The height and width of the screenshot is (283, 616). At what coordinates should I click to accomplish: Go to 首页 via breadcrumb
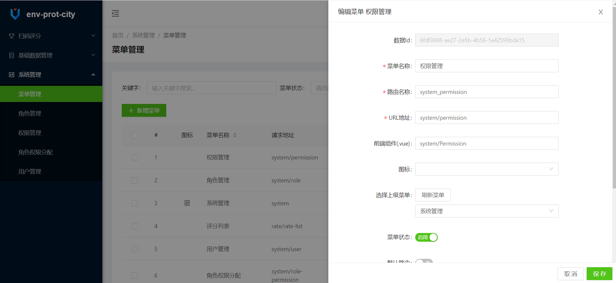click(118, 35)
